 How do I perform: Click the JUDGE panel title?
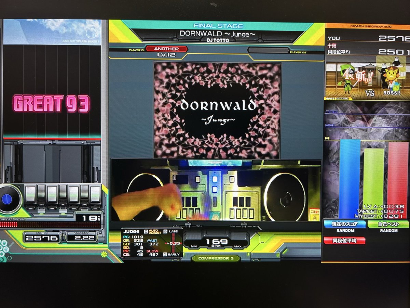coord(131,232)
